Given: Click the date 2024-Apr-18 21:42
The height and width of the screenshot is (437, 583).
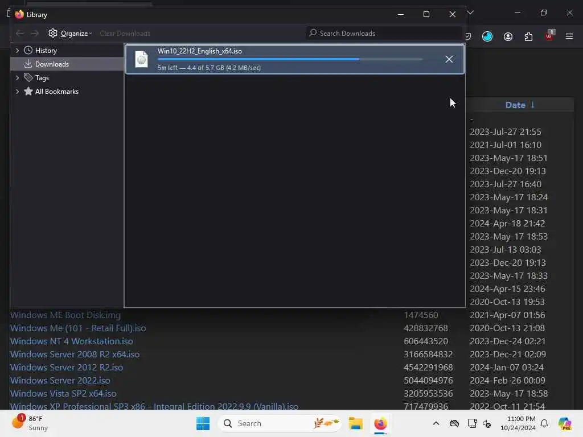Looking at the screenshot, I should click(x=507, y=223).
